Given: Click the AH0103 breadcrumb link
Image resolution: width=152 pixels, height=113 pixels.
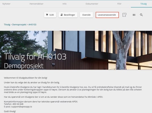Looking at the screenshot, I should 32,25.
